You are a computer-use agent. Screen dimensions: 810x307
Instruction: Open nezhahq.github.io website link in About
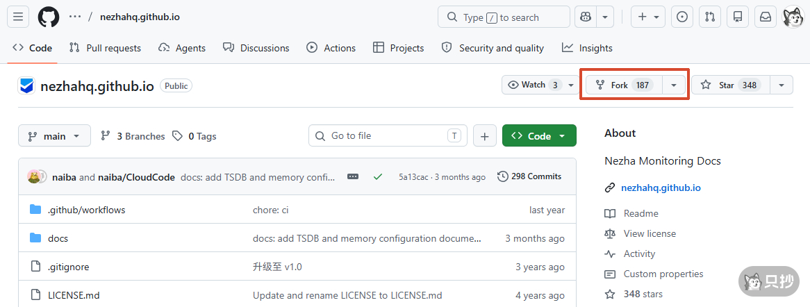[x=661, y=188]
